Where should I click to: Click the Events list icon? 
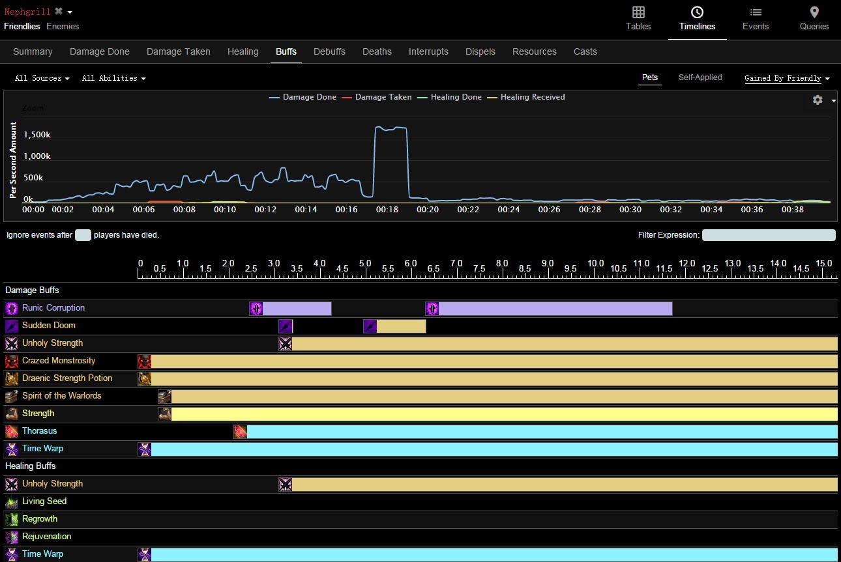755,12
